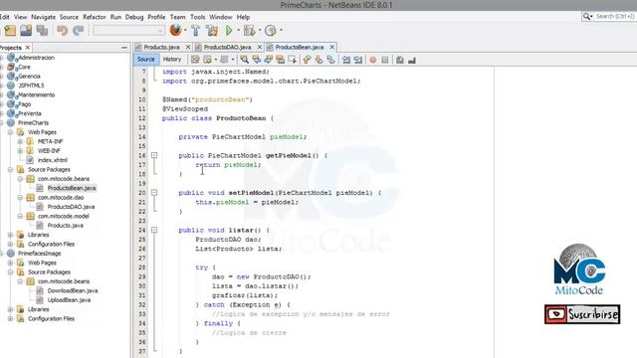Jump to the previous bookmark icon
Screen dimensions: 637x358
(307, 60)
